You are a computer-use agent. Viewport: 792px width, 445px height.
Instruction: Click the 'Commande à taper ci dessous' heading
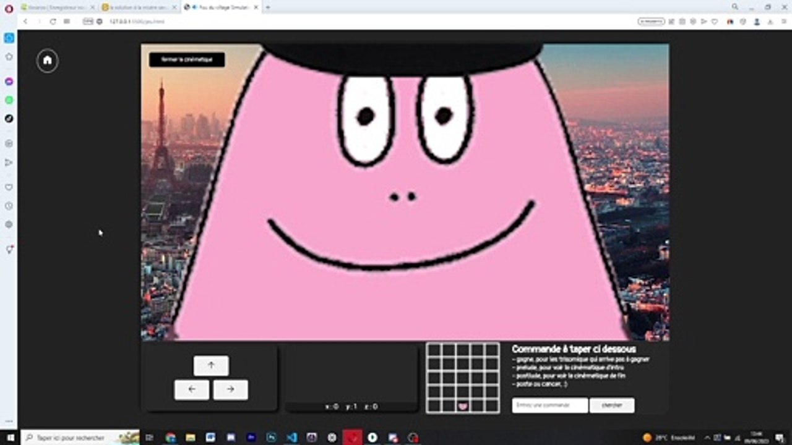click(574, 349)
